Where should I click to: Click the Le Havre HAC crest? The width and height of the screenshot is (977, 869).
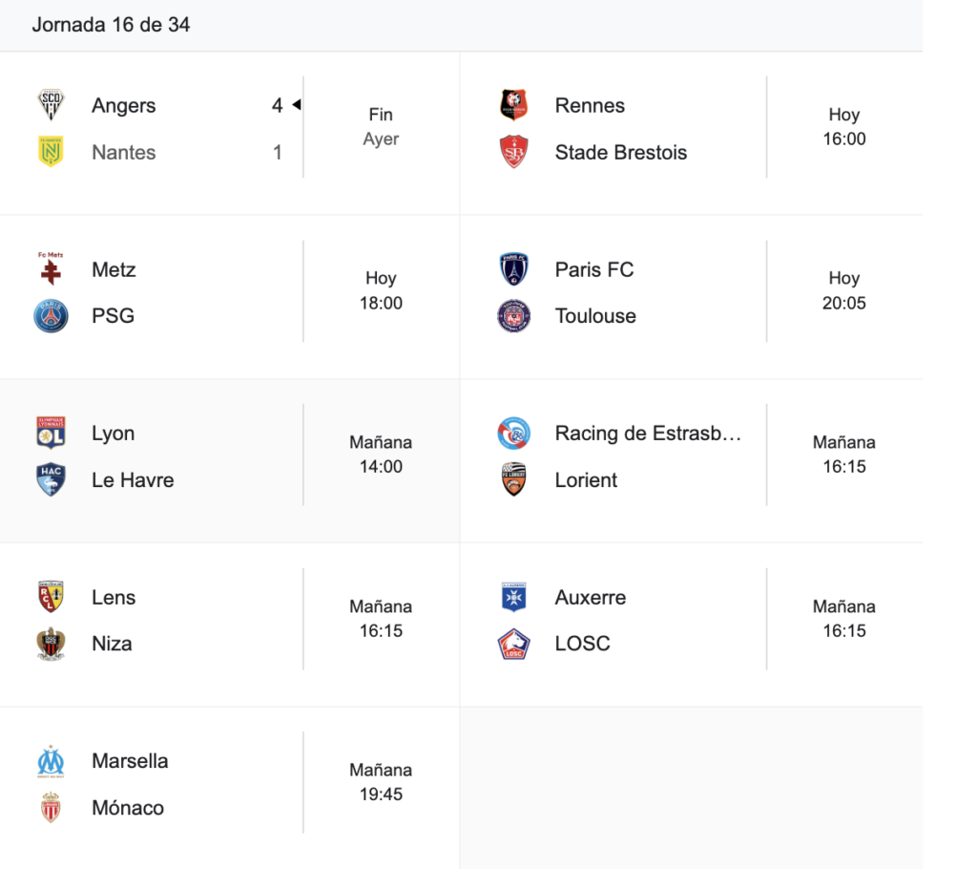(51, 479)
